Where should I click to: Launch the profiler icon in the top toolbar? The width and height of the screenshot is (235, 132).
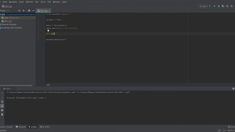tap(227, 6)
